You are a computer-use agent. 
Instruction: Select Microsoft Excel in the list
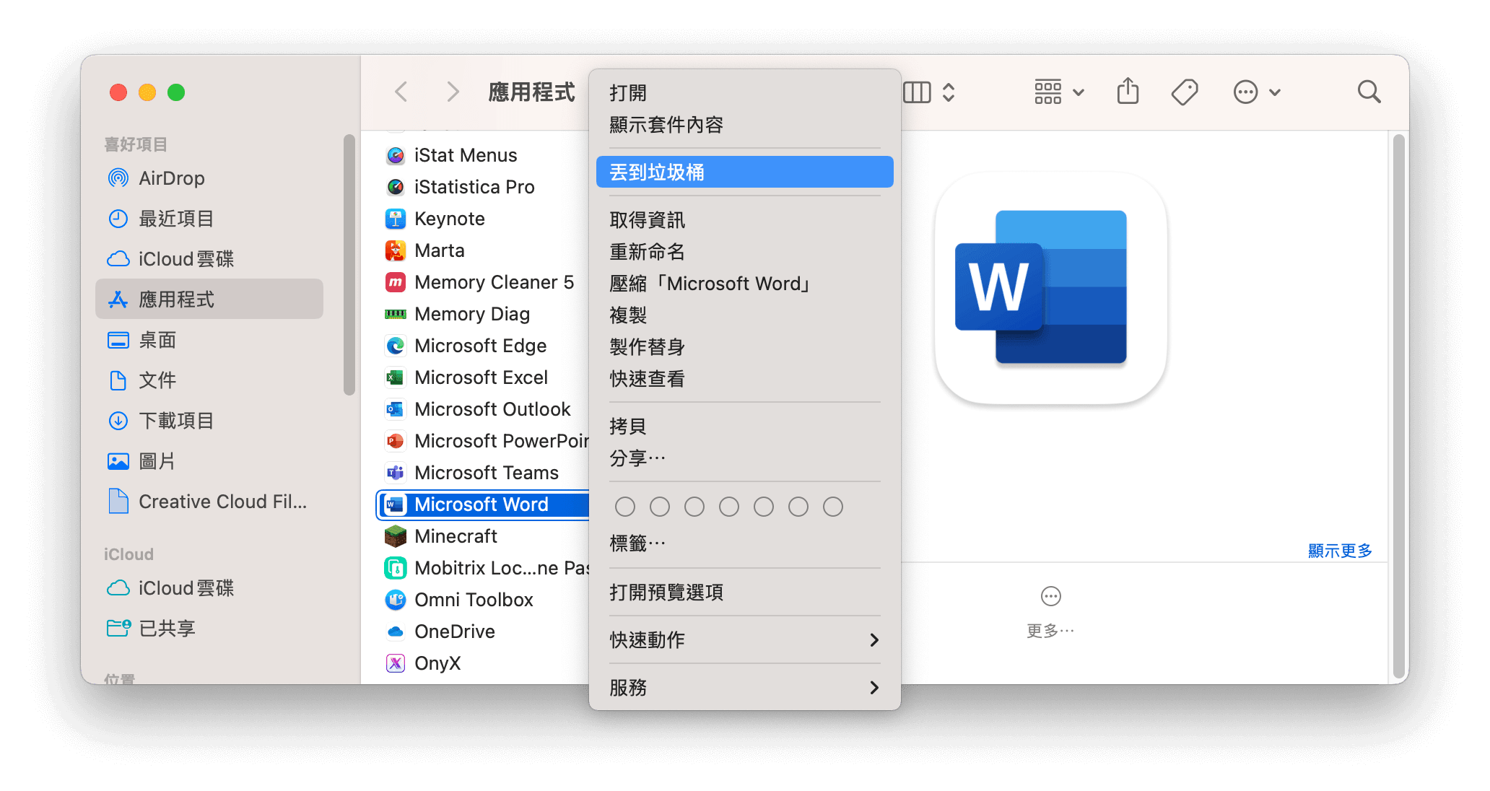[484, 377]
